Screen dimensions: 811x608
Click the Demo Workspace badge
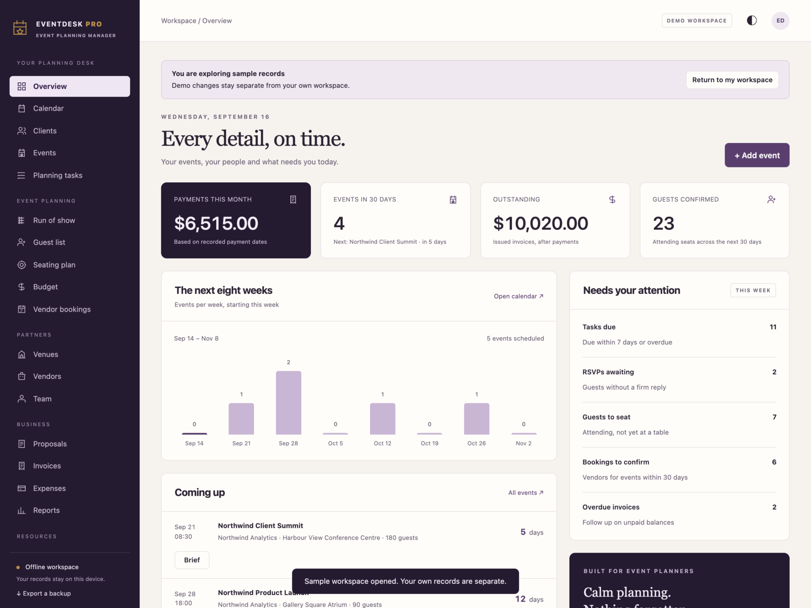697,20
